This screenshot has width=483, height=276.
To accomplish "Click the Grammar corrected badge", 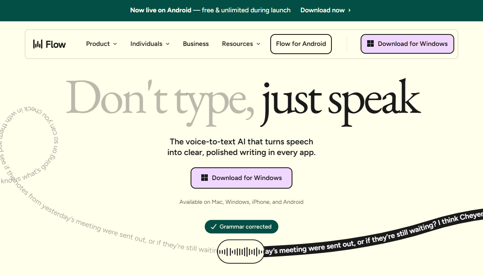I will point(241,227).
